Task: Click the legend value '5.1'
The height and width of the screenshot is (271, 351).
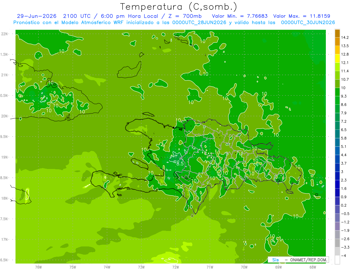Action: (x=344, y=146)
